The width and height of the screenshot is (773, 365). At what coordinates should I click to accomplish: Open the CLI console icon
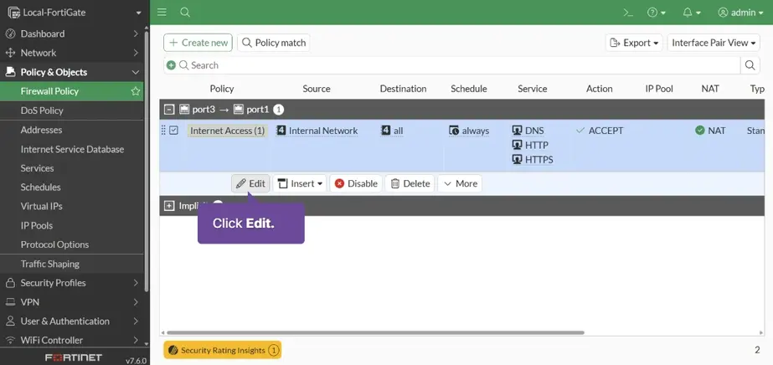(628, 13)
